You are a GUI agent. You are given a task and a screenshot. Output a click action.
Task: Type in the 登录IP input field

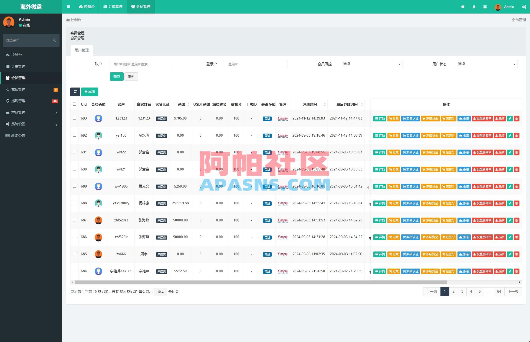256,64
